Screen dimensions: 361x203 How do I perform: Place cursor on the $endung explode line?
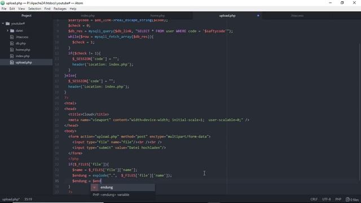122,175
